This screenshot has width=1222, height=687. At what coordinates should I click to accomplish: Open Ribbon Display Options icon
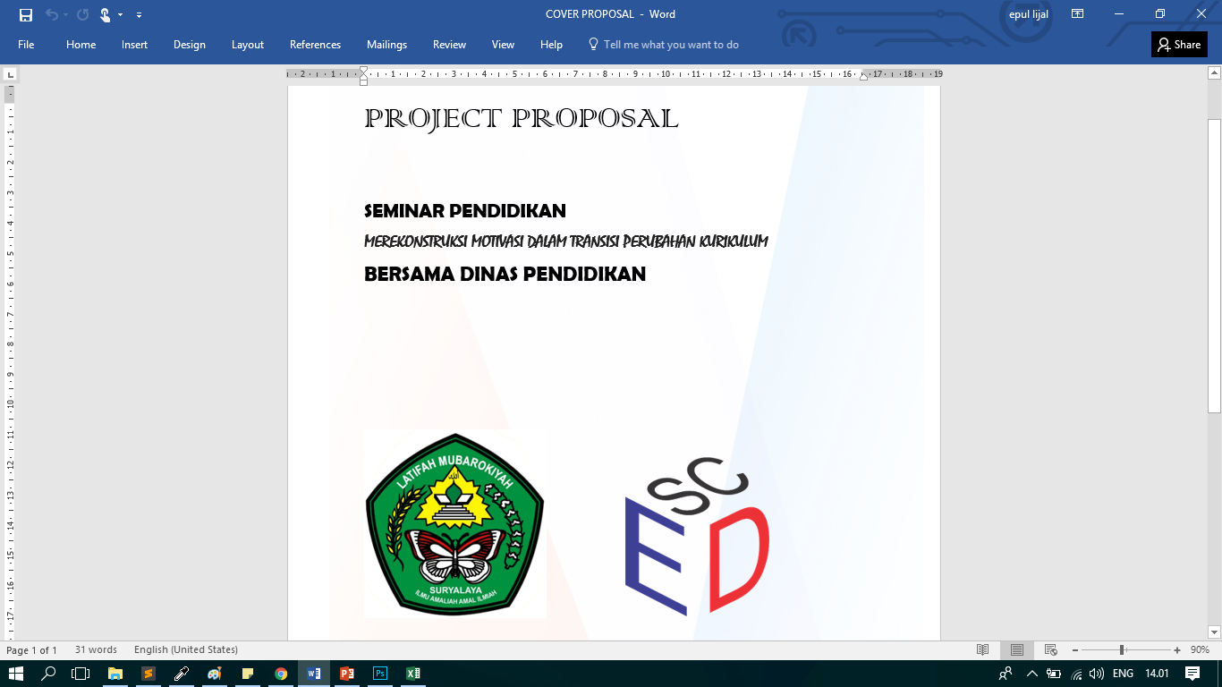pyautogui.click(x=1078, y=14)
